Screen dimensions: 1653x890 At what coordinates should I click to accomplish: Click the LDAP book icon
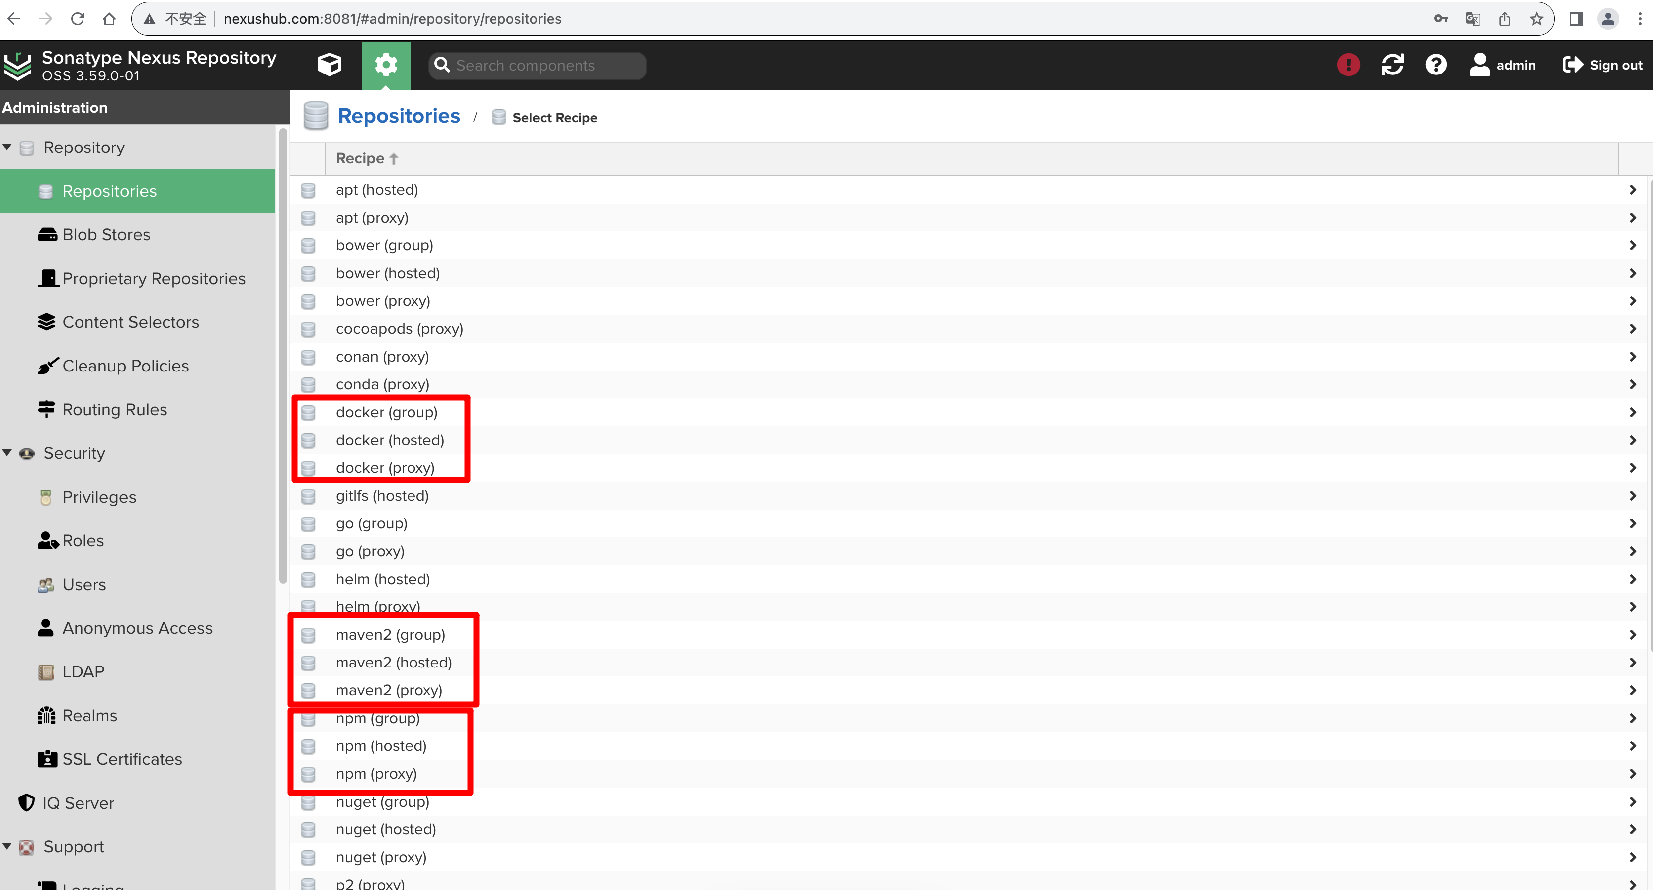(46, 672)
